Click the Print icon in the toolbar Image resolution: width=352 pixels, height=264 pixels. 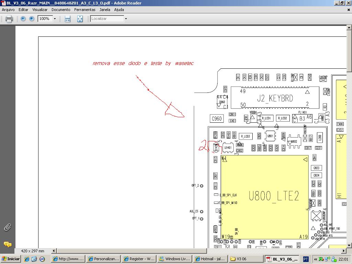coord(9,19)
